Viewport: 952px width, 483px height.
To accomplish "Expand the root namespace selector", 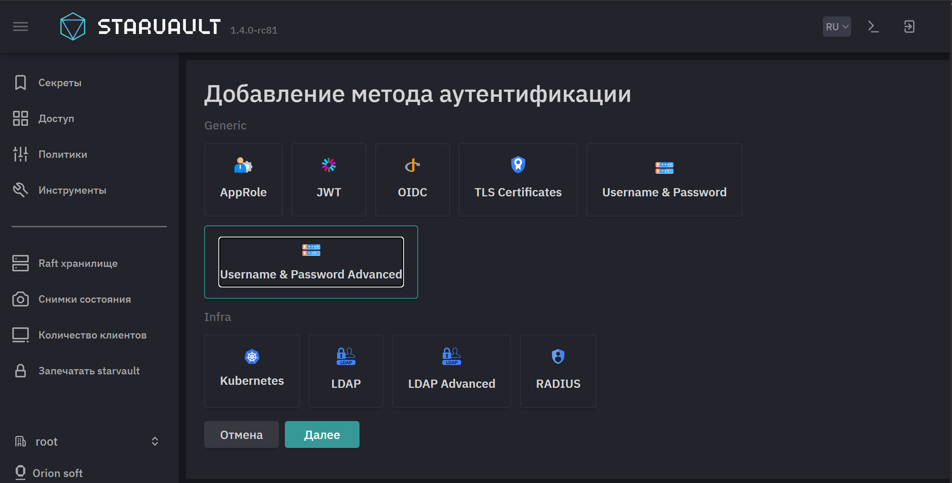I will point(155,441).
